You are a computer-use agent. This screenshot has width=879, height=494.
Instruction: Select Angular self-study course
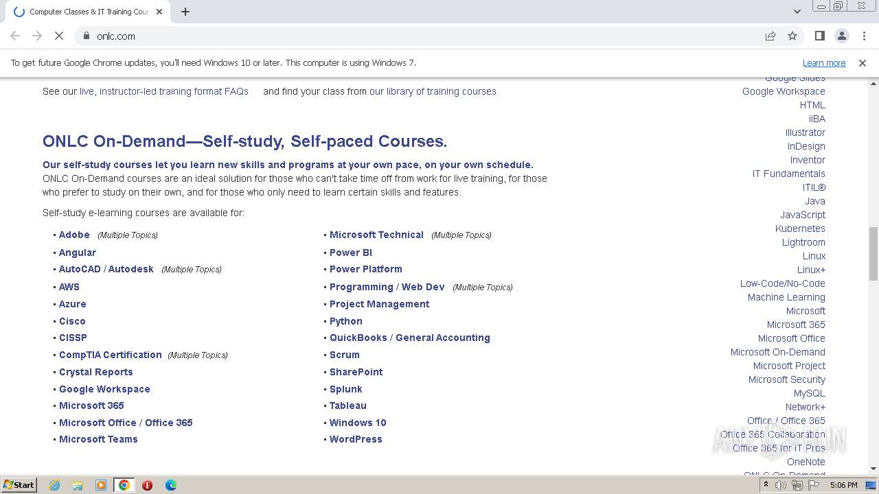[x=78, y=252]
